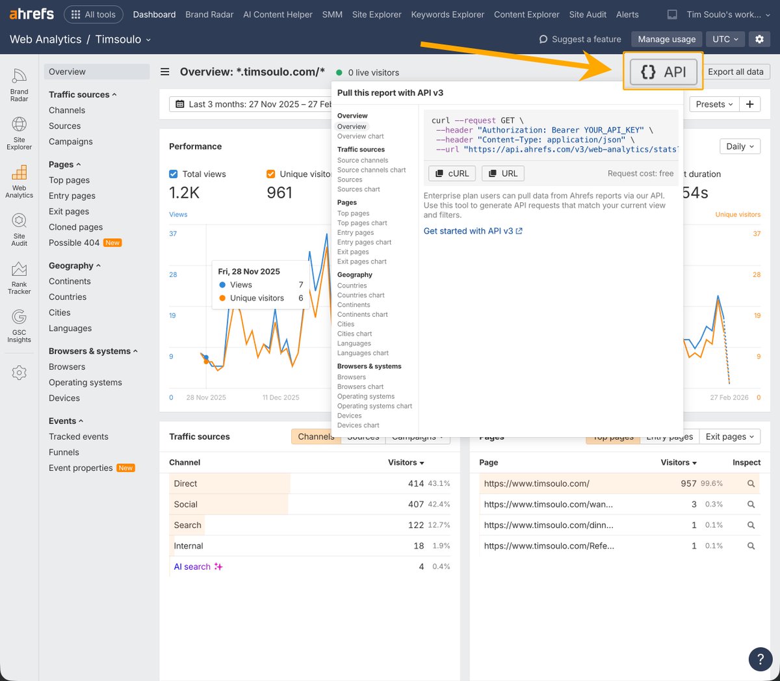Toggle the hamburger menu beside Overview title
The image size is (780, 681).
pos(165,72)
